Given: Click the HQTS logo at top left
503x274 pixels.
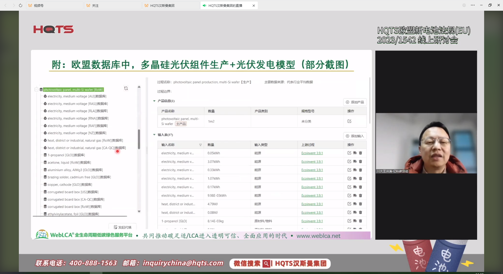Looking at the screenshot, I should pyautogui.click(x=53, y=30).
